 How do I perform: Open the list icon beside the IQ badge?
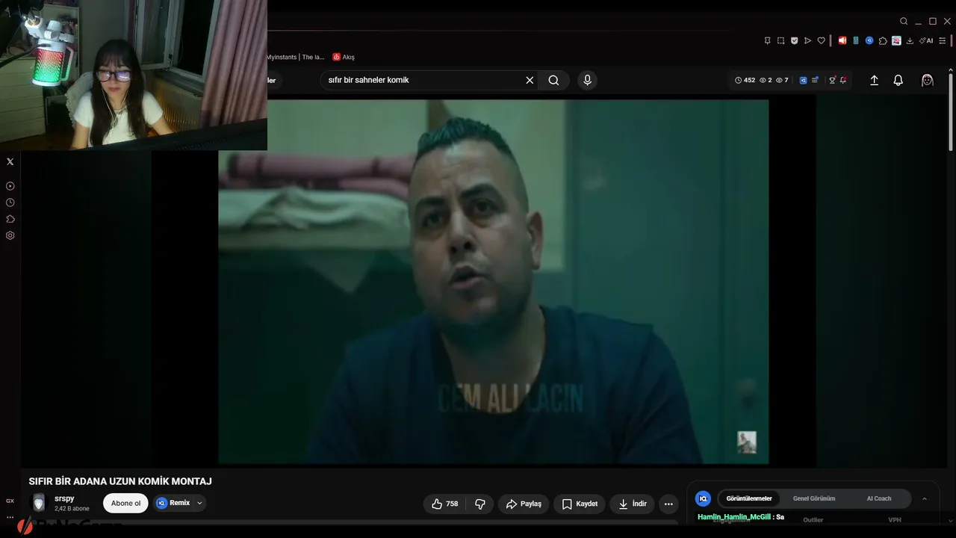815,80
